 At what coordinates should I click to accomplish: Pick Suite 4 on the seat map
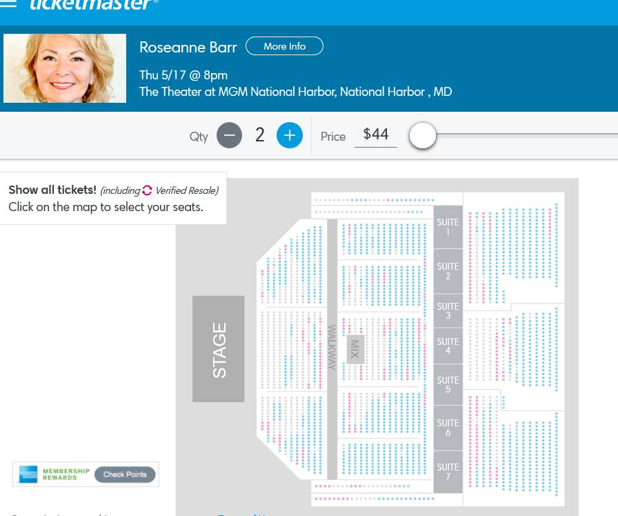(448, 346)
